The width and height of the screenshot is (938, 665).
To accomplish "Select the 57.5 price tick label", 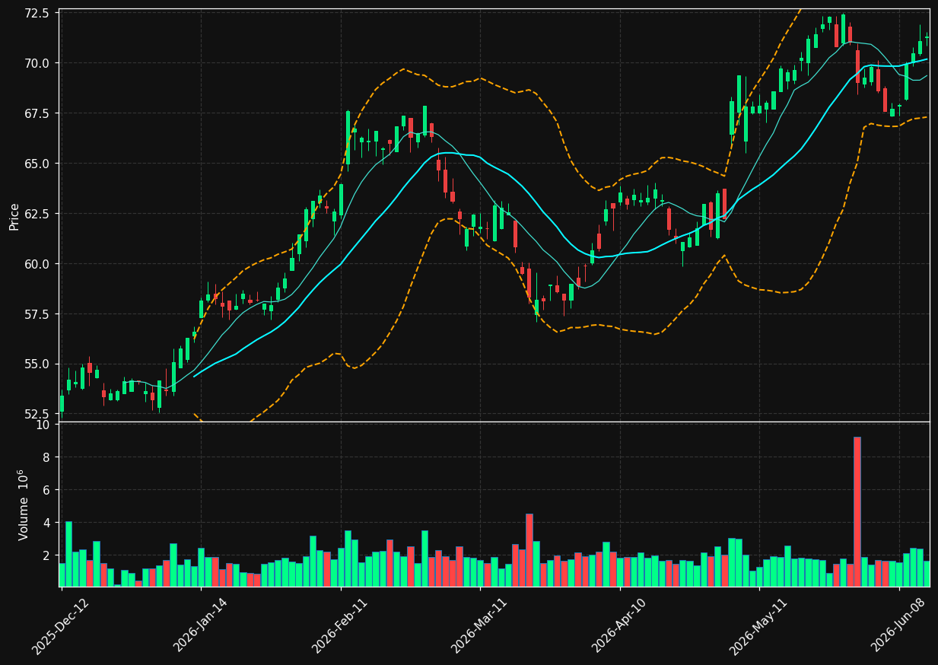I will click(38, 314).
